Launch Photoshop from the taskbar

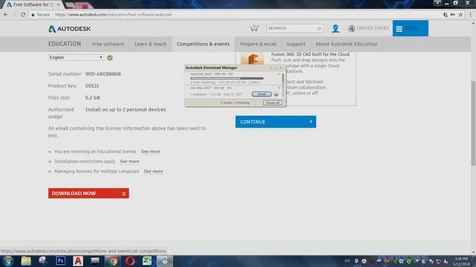60,260
